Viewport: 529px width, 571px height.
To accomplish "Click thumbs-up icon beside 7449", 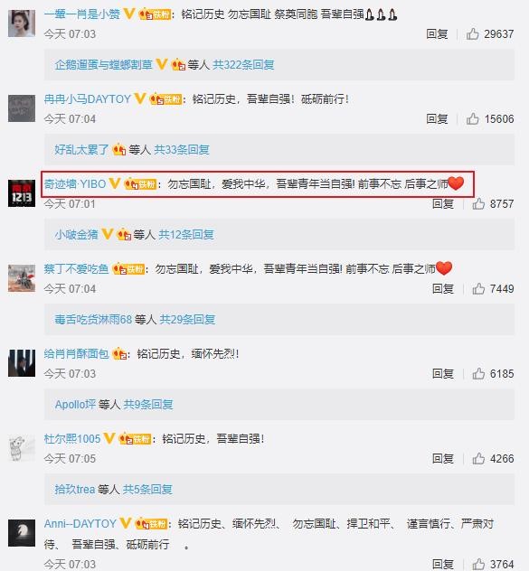I will 478,289.
